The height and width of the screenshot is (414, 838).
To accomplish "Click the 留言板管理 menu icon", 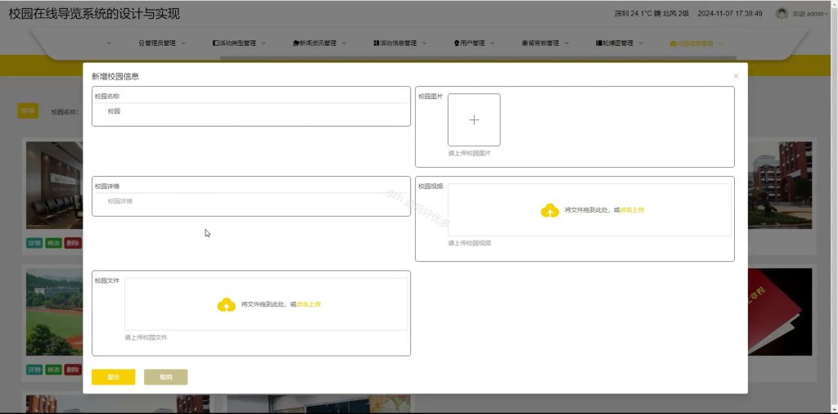I will [525, 43].
